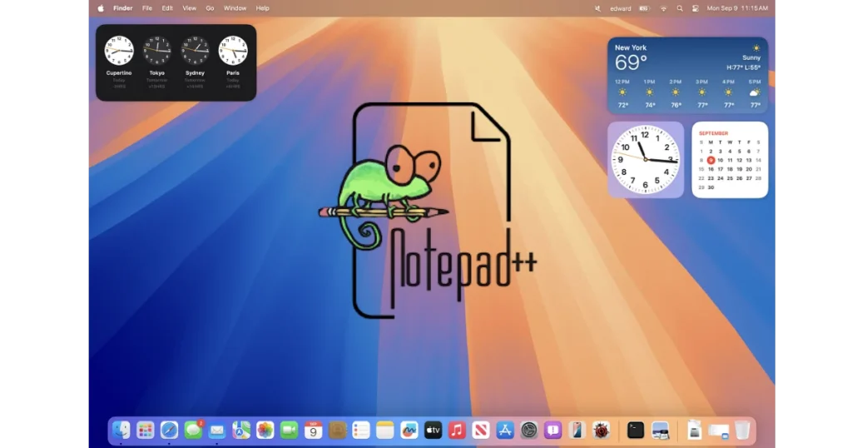Click the battery status icon
Image resolution: width=852 pixels, height=448 pixels.
click(645, 8)
